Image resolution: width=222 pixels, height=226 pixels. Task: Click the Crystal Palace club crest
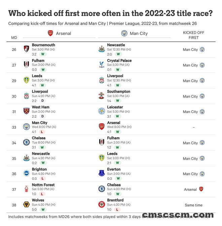point(102,64)
